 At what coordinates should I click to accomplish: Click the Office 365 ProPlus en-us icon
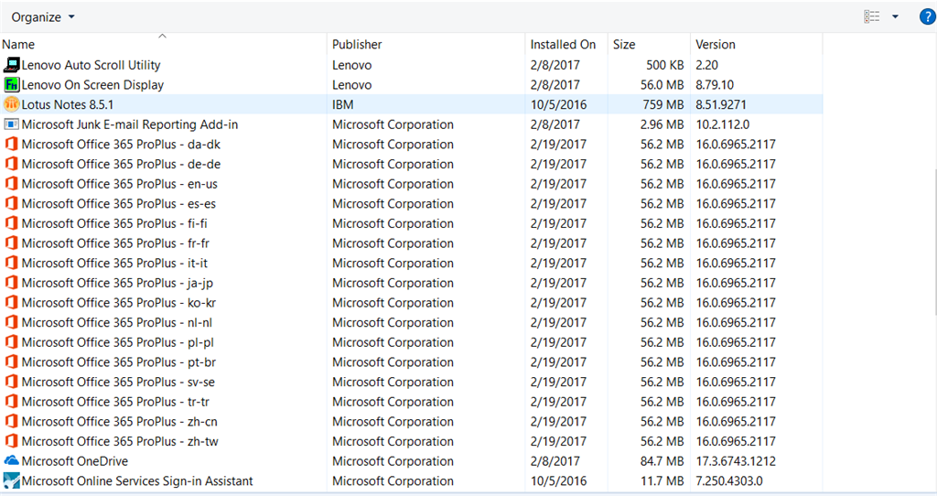(x=12, y=184)
